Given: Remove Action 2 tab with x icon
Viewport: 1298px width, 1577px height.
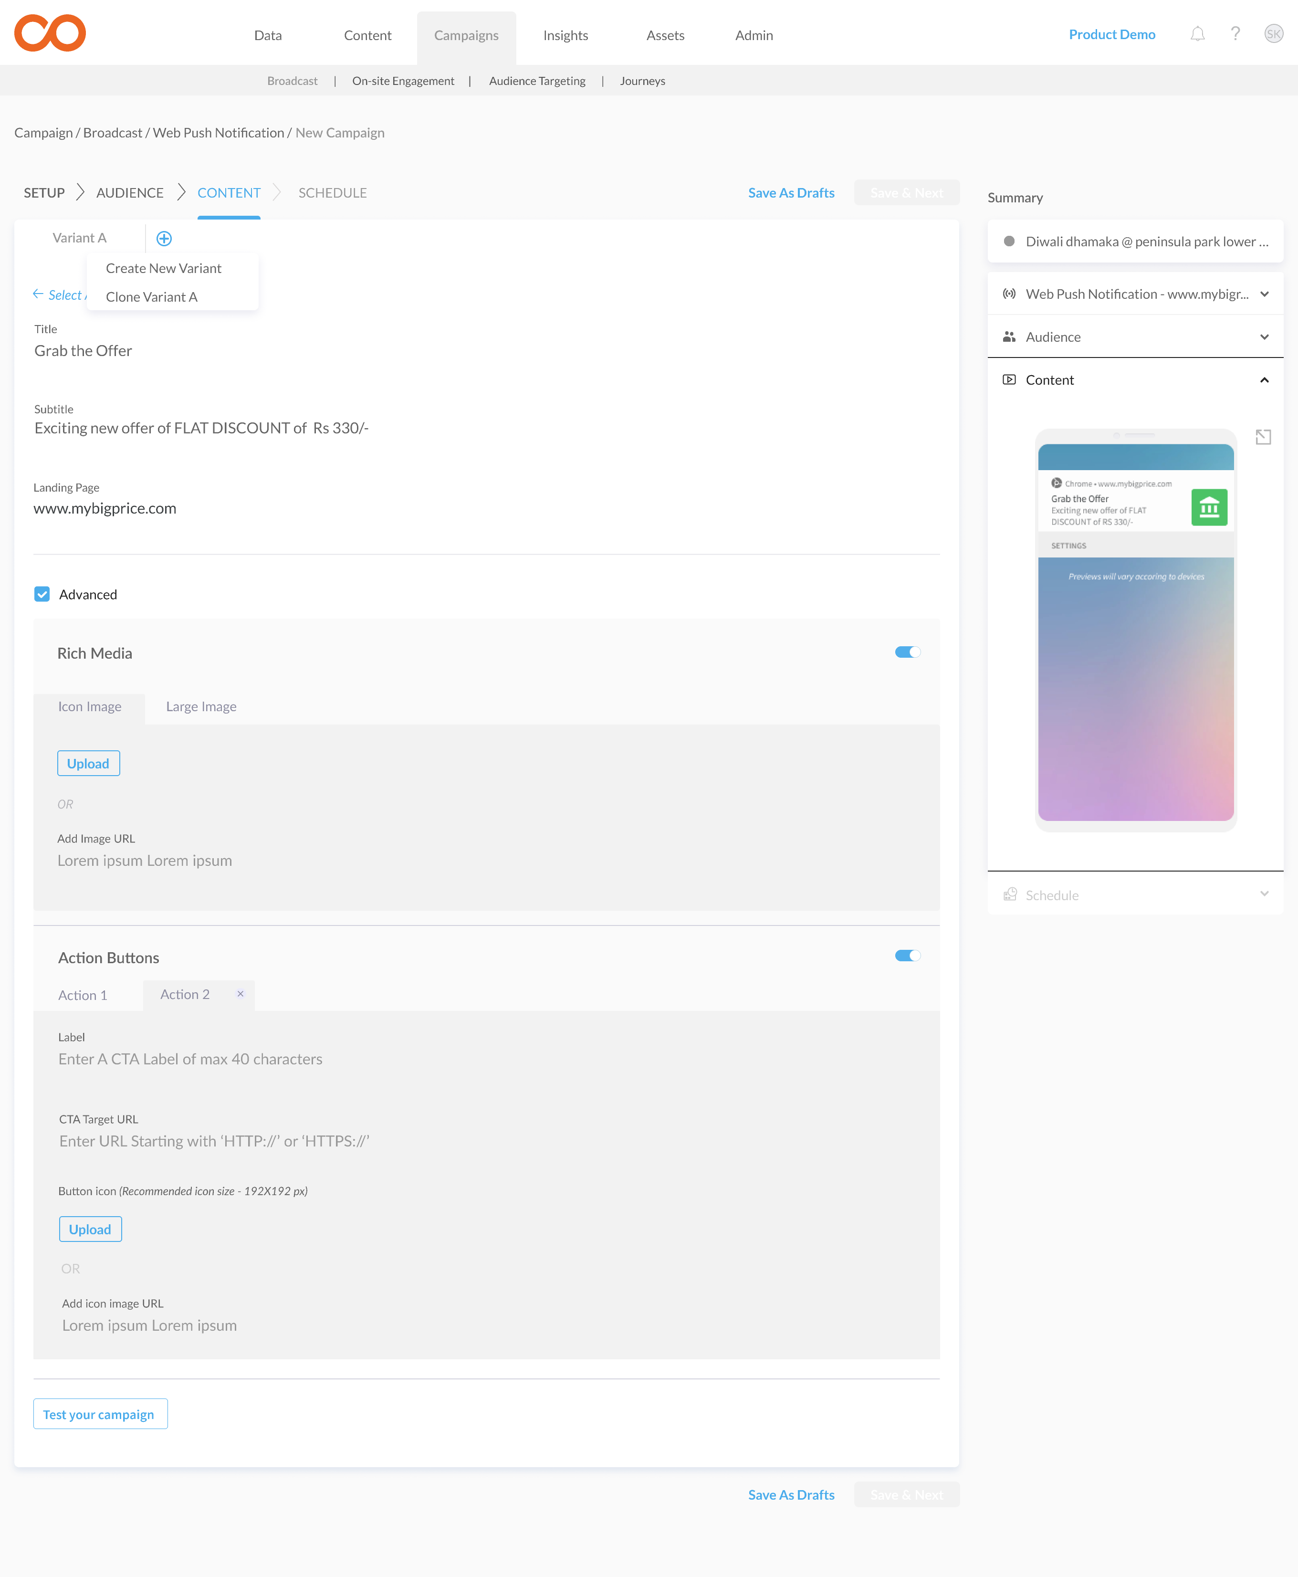Looking at the screenshot, I should pyautogui.click(x=240, y=994).
